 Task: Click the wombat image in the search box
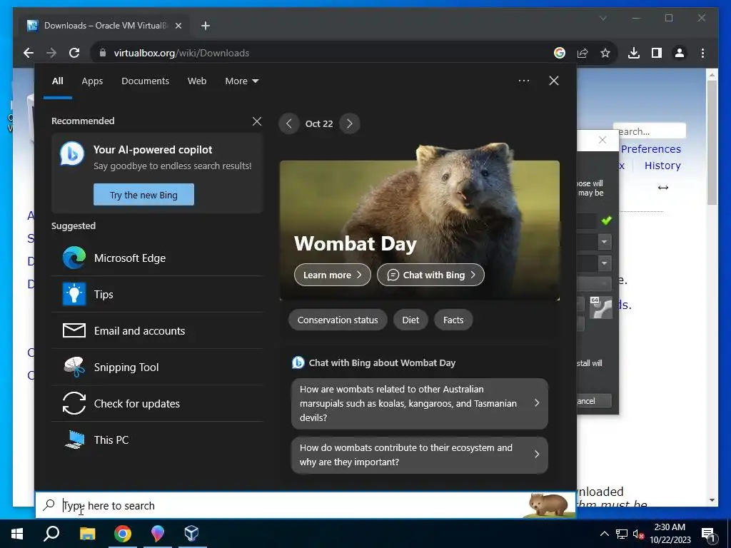tap(548, 505)
